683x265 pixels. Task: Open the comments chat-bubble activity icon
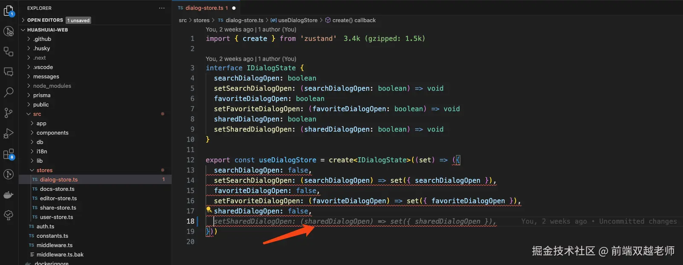coord(9,72)
